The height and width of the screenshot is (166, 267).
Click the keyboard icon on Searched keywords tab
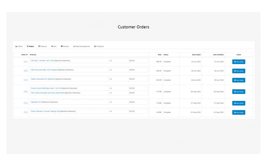(74, 46)
